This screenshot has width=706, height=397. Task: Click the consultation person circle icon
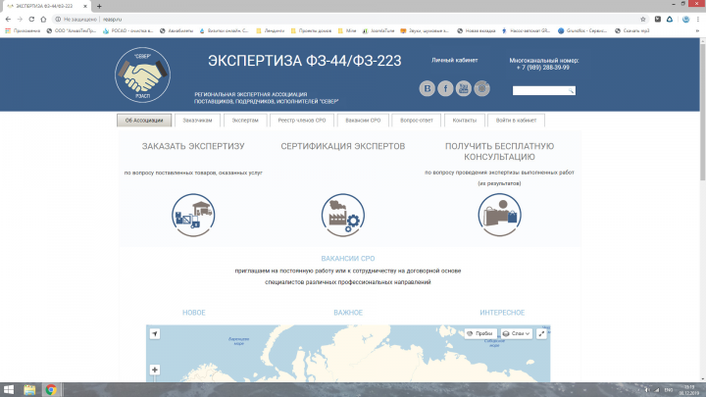click(499, 215)
